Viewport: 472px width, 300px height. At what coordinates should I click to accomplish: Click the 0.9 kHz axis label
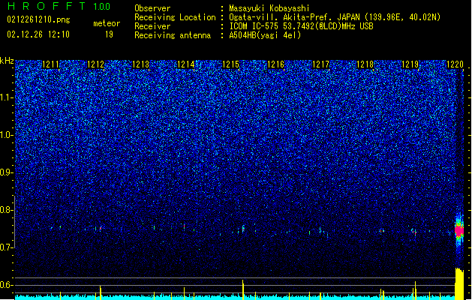(x=6, y=172)
